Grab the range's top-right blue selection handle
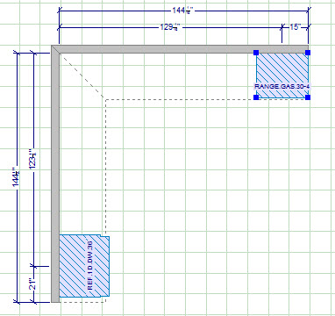 tap(308, 53)
